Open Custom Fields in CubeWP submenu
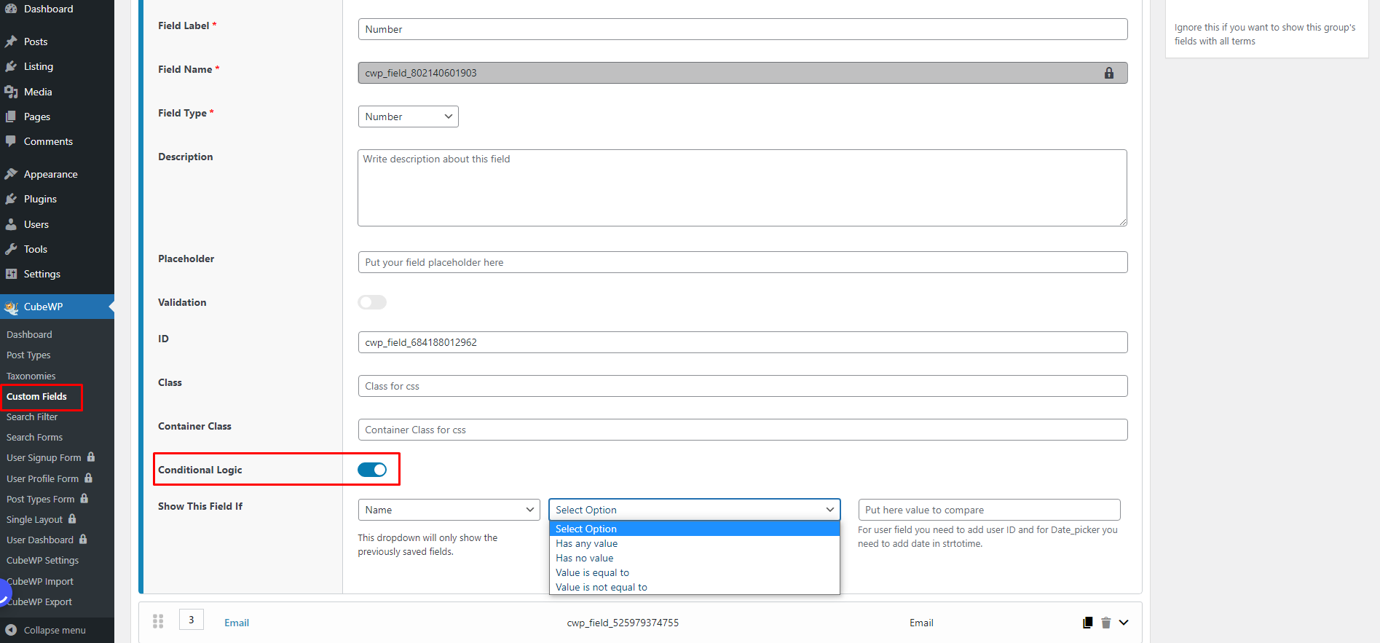The height and width of the screenshot is (643, 1380). pyautogui.click(x=36, y=396)
